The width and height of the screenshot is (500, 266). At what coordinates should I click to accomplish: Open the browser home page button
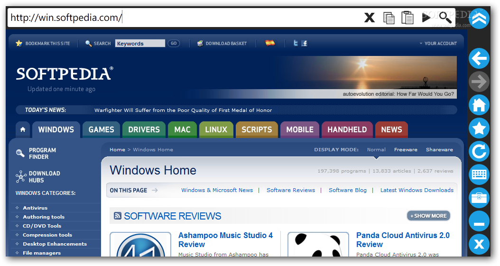(479, 105)
